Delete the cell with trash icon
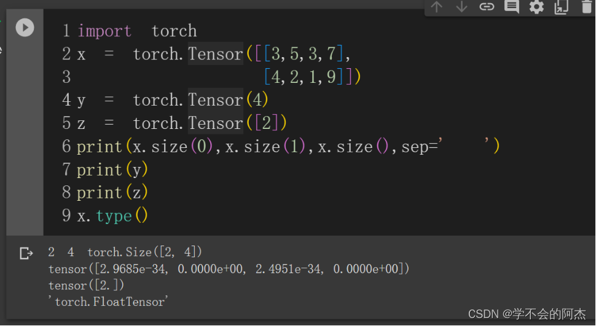The image size is (596, 326). click(x=587, y=7)
